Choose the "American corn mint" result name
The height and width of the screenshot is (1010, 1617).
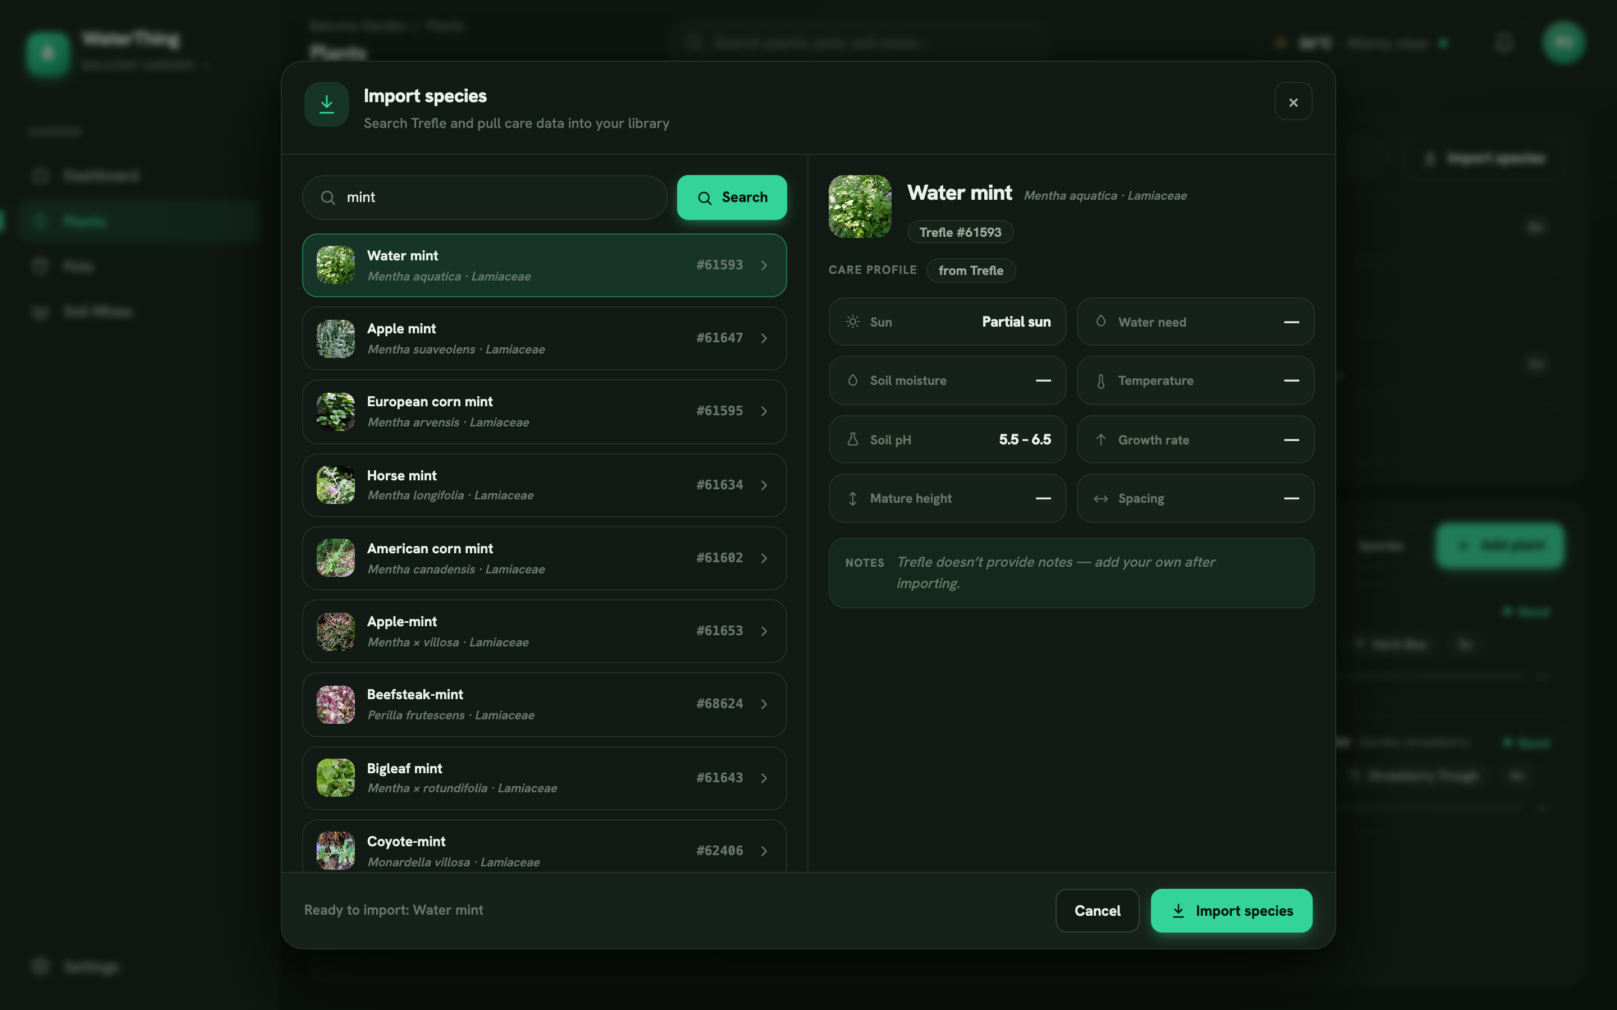(430, 548)
